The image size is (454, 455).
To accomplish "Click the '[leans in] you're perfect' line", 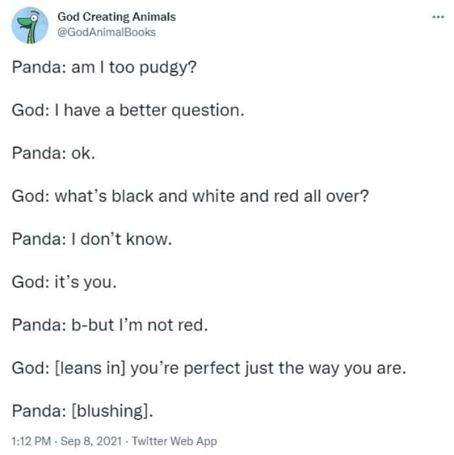I will [x=208, y=368].
